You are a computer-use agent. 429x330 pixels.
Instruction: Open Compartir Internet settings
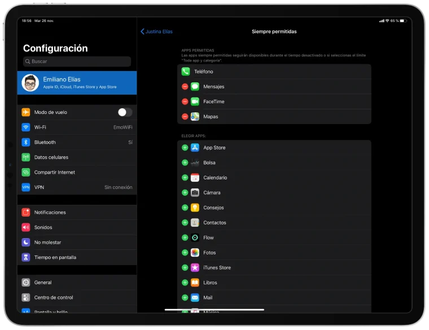pos(77,173)
